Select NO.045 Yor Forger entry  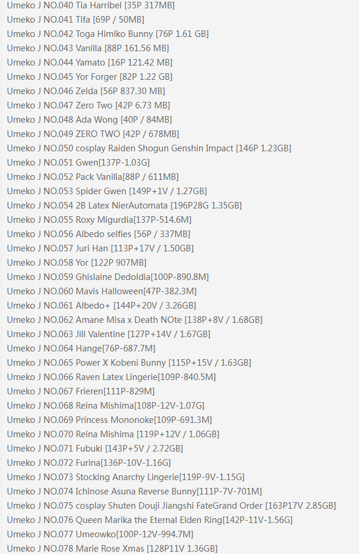tap(90, 77)
